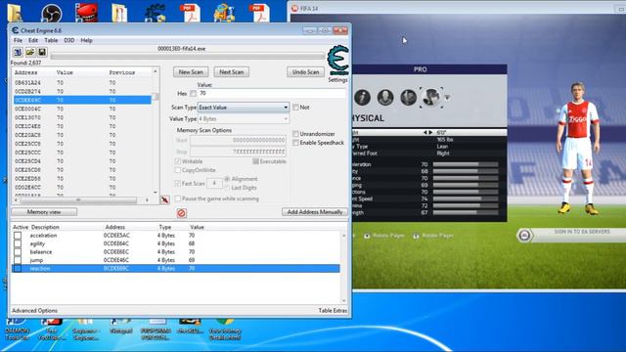Select the info icon in FIFA Pro panel
This screenshot has width=626, height=352.
362,98
